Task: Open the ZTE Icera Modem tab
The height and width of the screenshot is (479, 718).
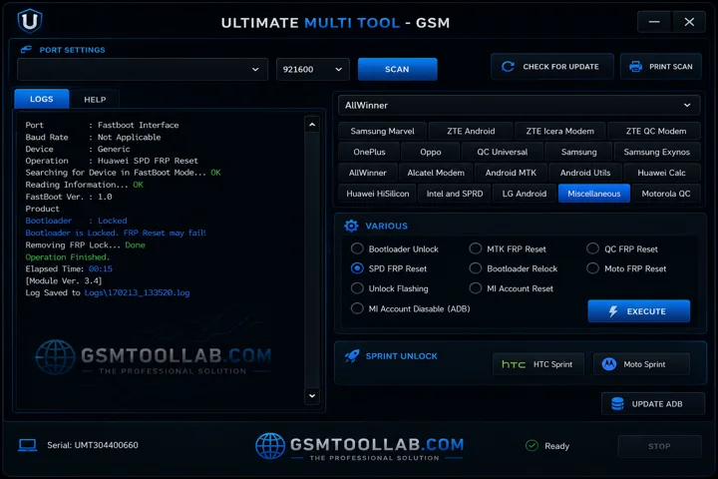Action: click(x=560, y=131)
